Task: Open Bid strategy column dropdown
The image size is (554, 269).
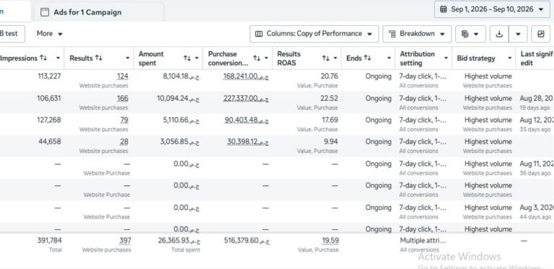Action: pyautogui.click(x=510, y=58)
